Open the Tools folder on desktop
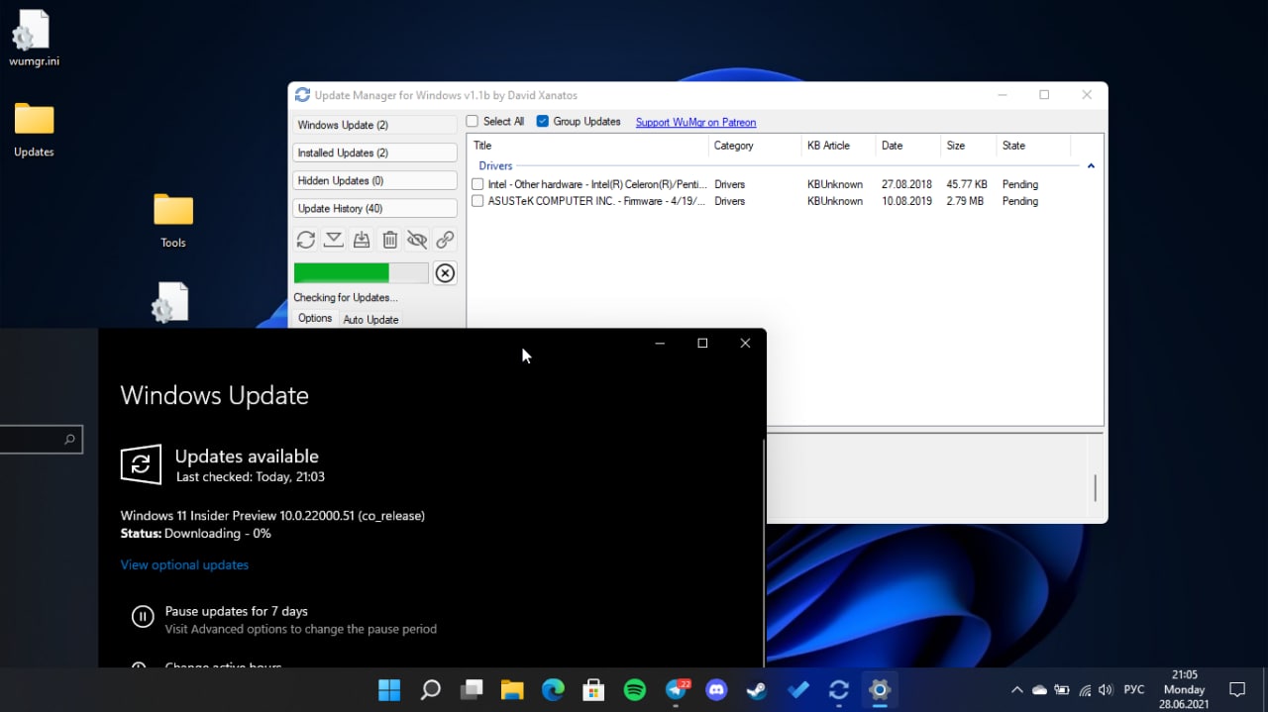 click(x=173, y=219)
